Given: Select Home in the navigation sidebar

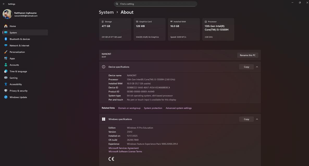Looking at the screenshot, I should click(x=13, y=26).
